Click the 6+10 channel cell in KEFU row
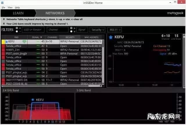 coord(49,41)
